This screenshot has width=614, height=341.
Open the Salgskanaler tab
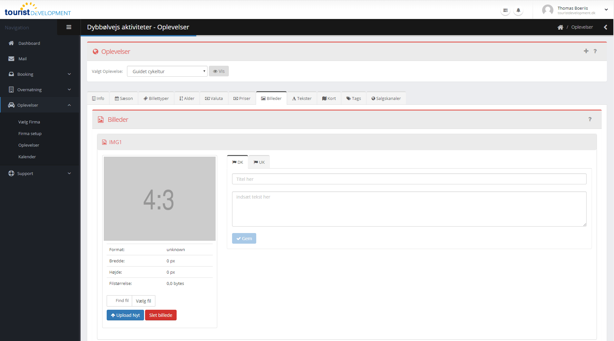pyautogui.click(x=386, y=98)
